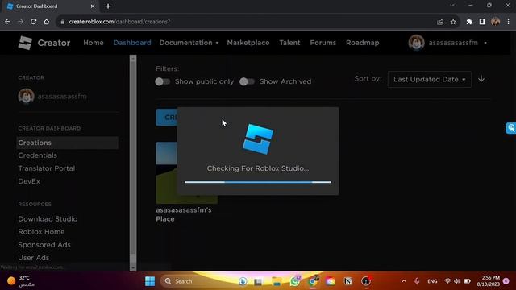This screenshot has width=516, height=290.
Task: Close the Creator Dashboard tab
Action: (93, 6)
